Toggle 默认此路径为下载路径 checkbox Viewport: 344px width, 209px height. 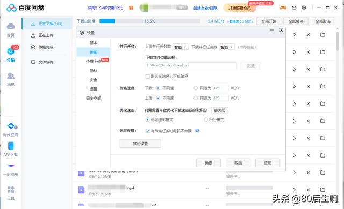coord(147,77)
